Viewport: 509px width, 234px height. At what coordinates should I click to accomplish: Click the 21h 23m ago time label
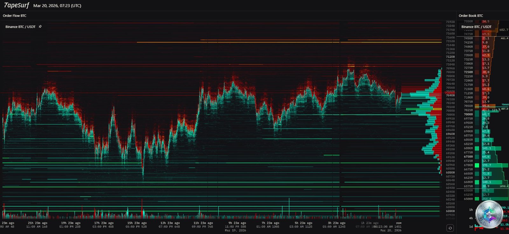38,223
